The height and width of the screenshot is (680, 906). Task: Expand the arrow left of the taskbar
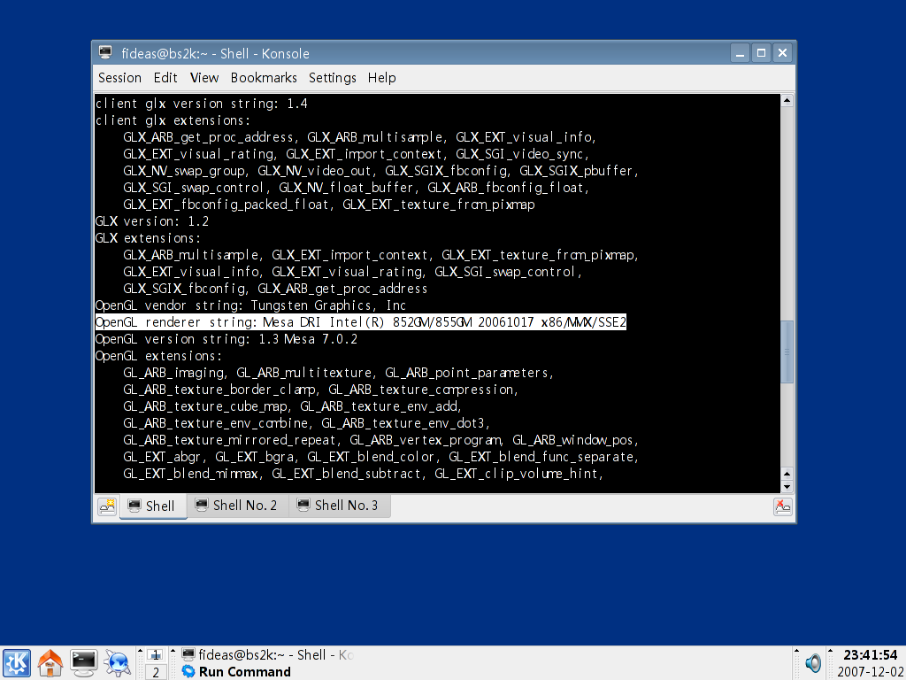click(173, 652)
